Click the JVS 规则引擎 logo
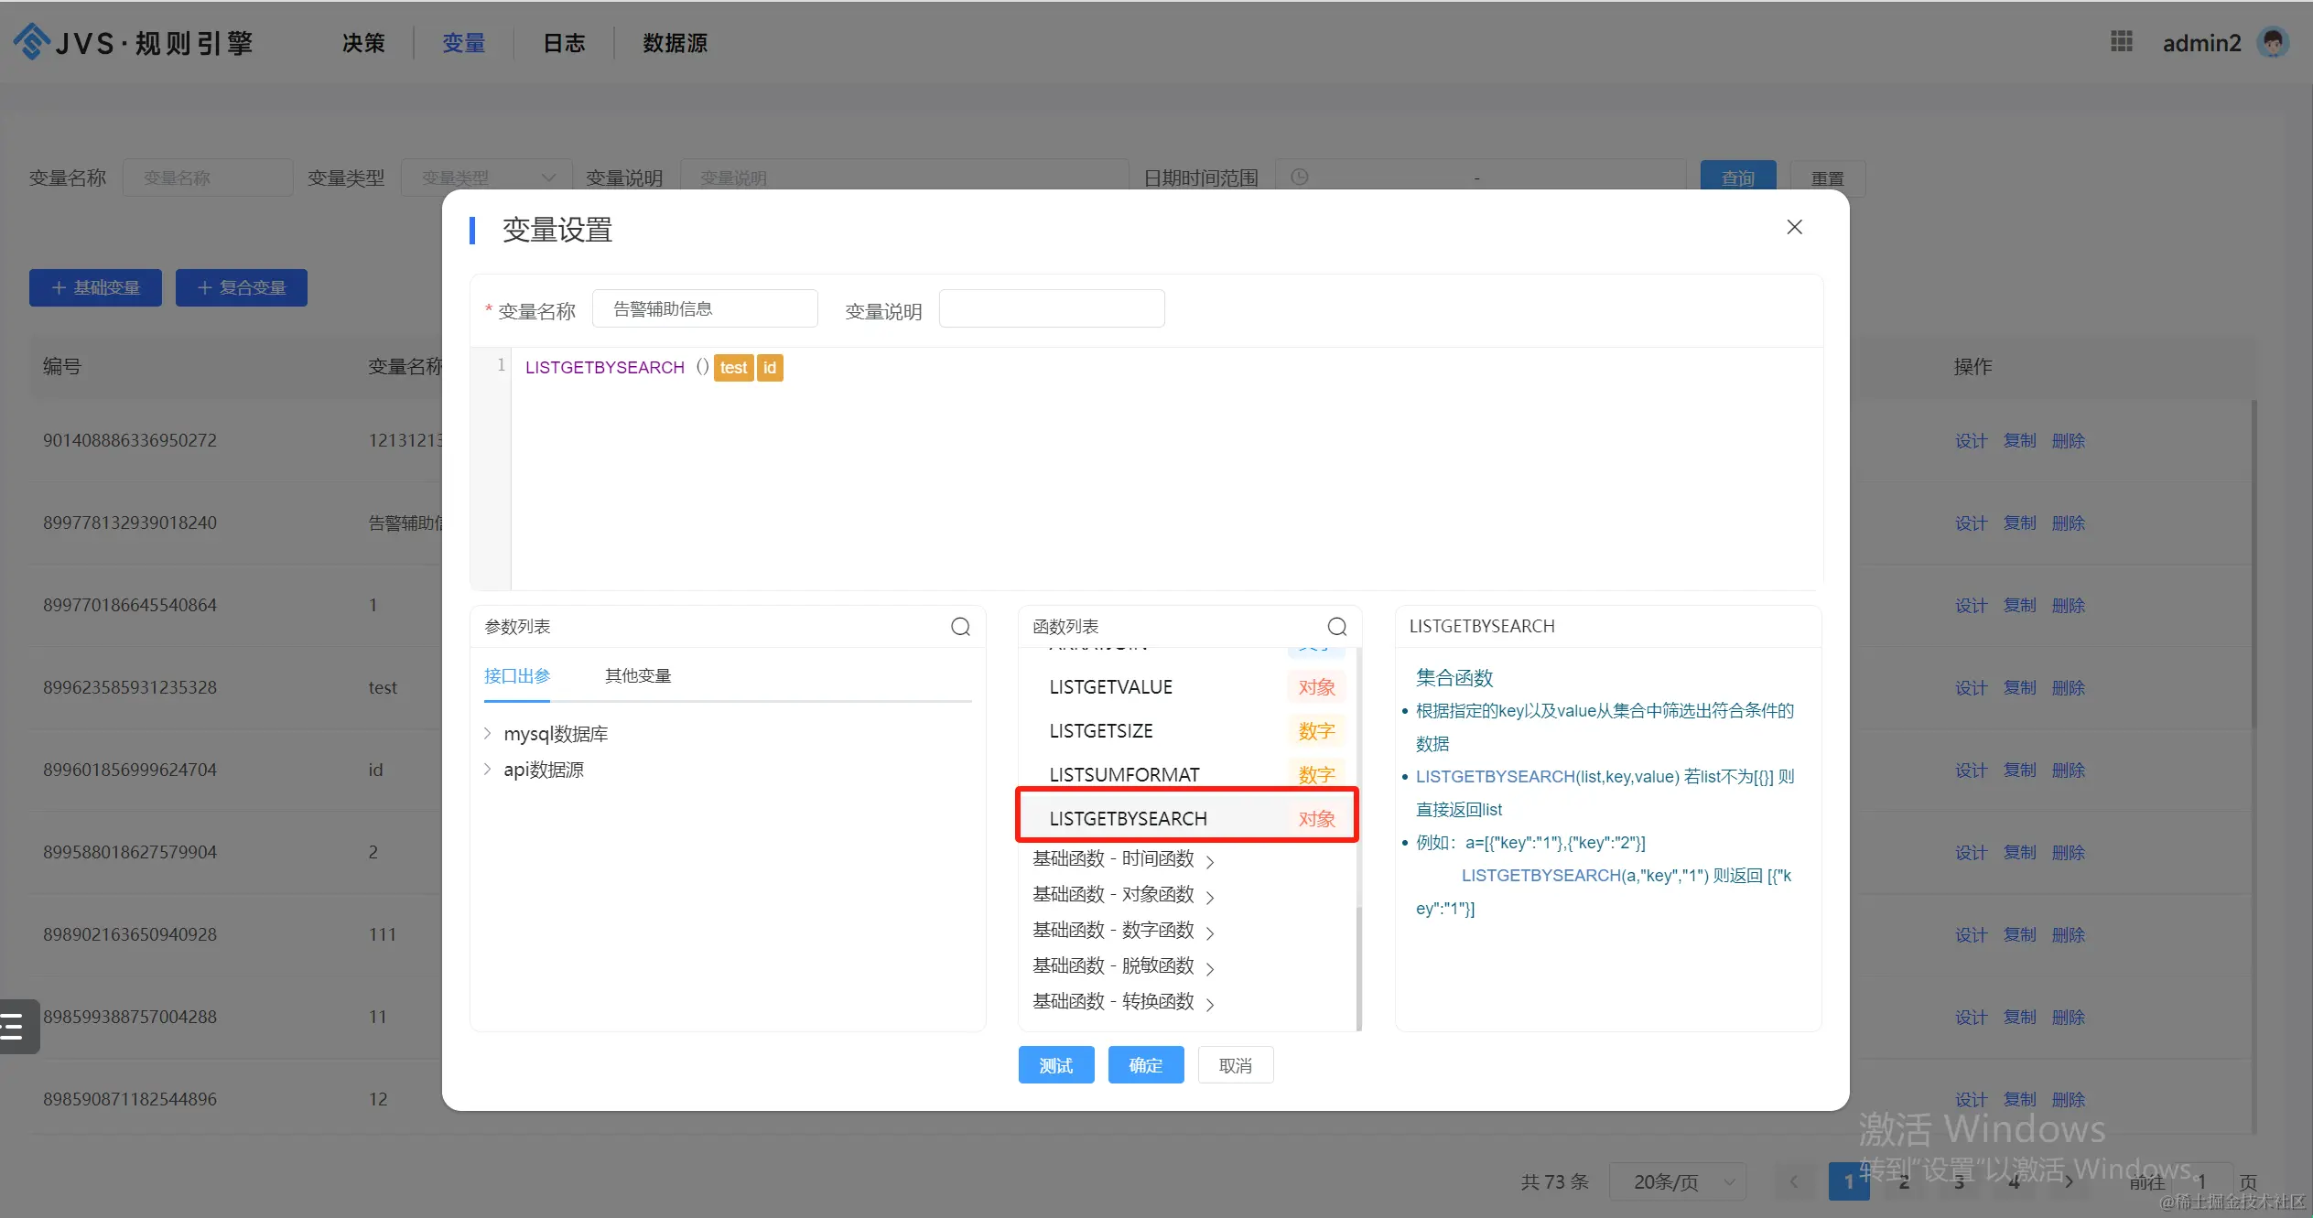The width and height of the screenshot is (2313, 1218). (x=133, y=42)
